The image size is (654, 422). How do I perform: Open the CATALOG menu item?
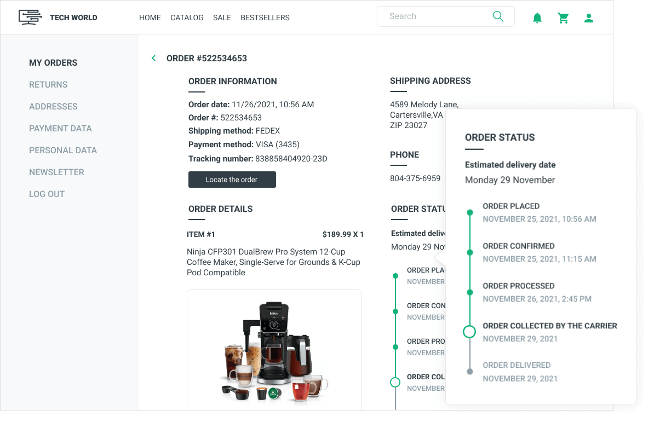pyautogui.click(x=187, y=18)
